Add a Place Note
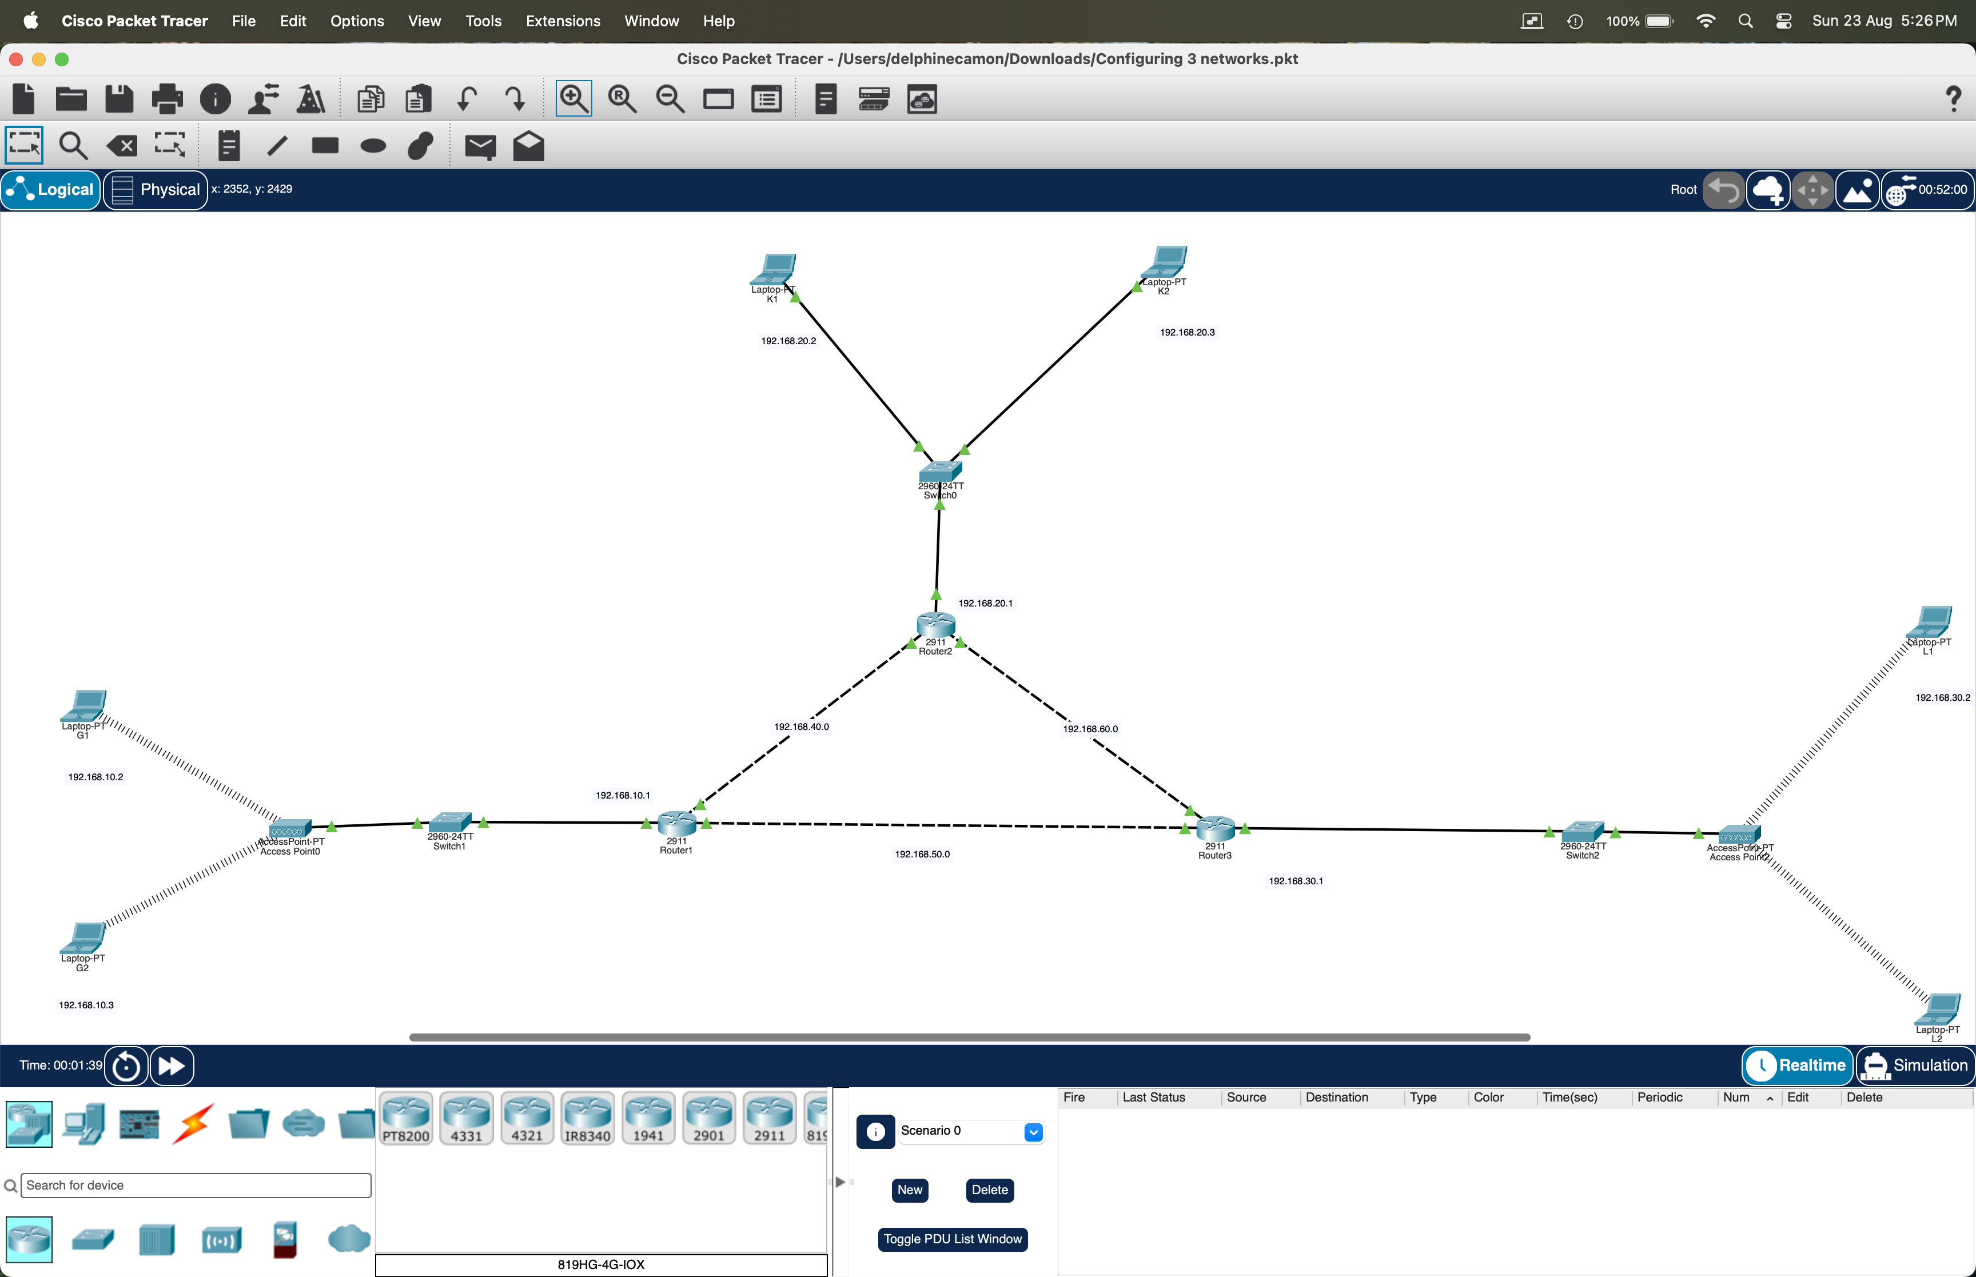Image resolution: width=1976 pixels, height=1277 pixels. click(229, 146)
